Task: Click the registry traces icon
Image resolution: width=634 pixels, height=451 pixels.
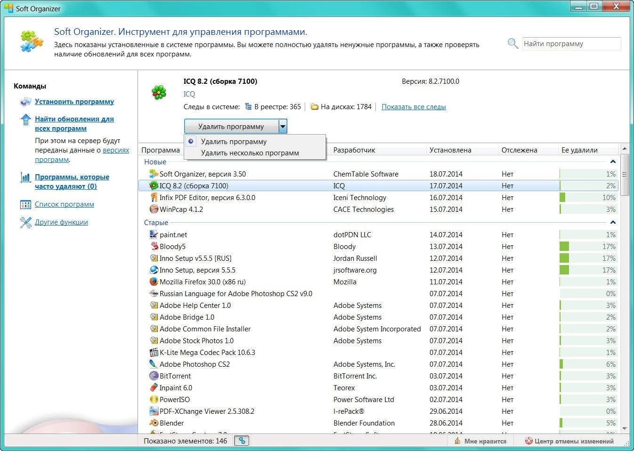Action: 248,107
